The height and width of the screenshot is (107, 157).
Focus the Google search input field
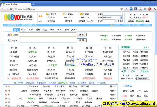pyautogui.click(x=48, y=40)
